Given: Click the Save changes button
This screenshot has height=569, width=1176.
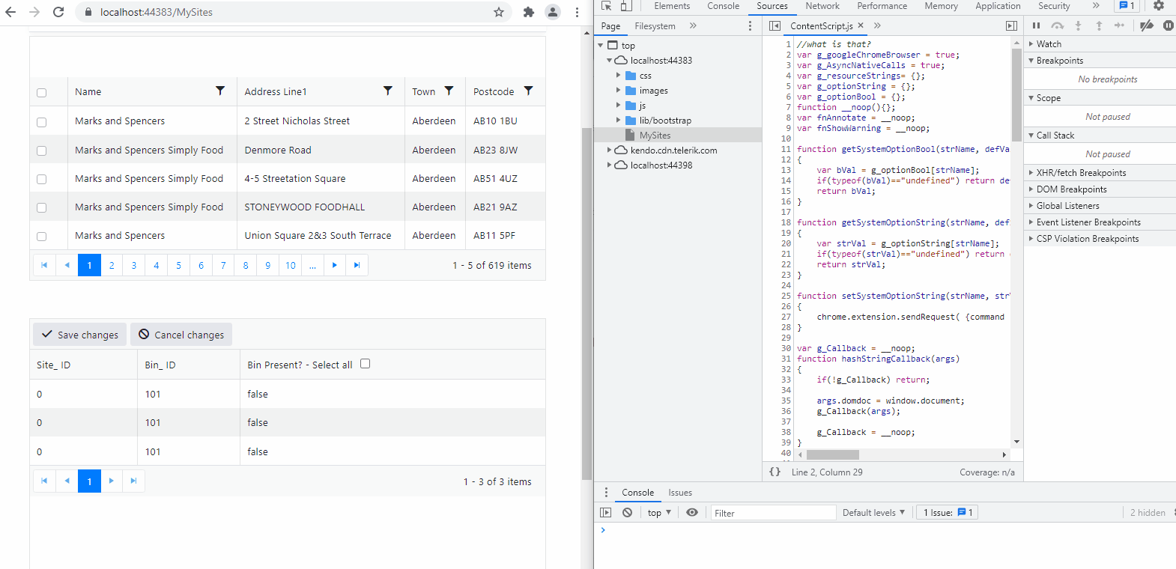Looking at the screenshot, I should coord(80,335).
